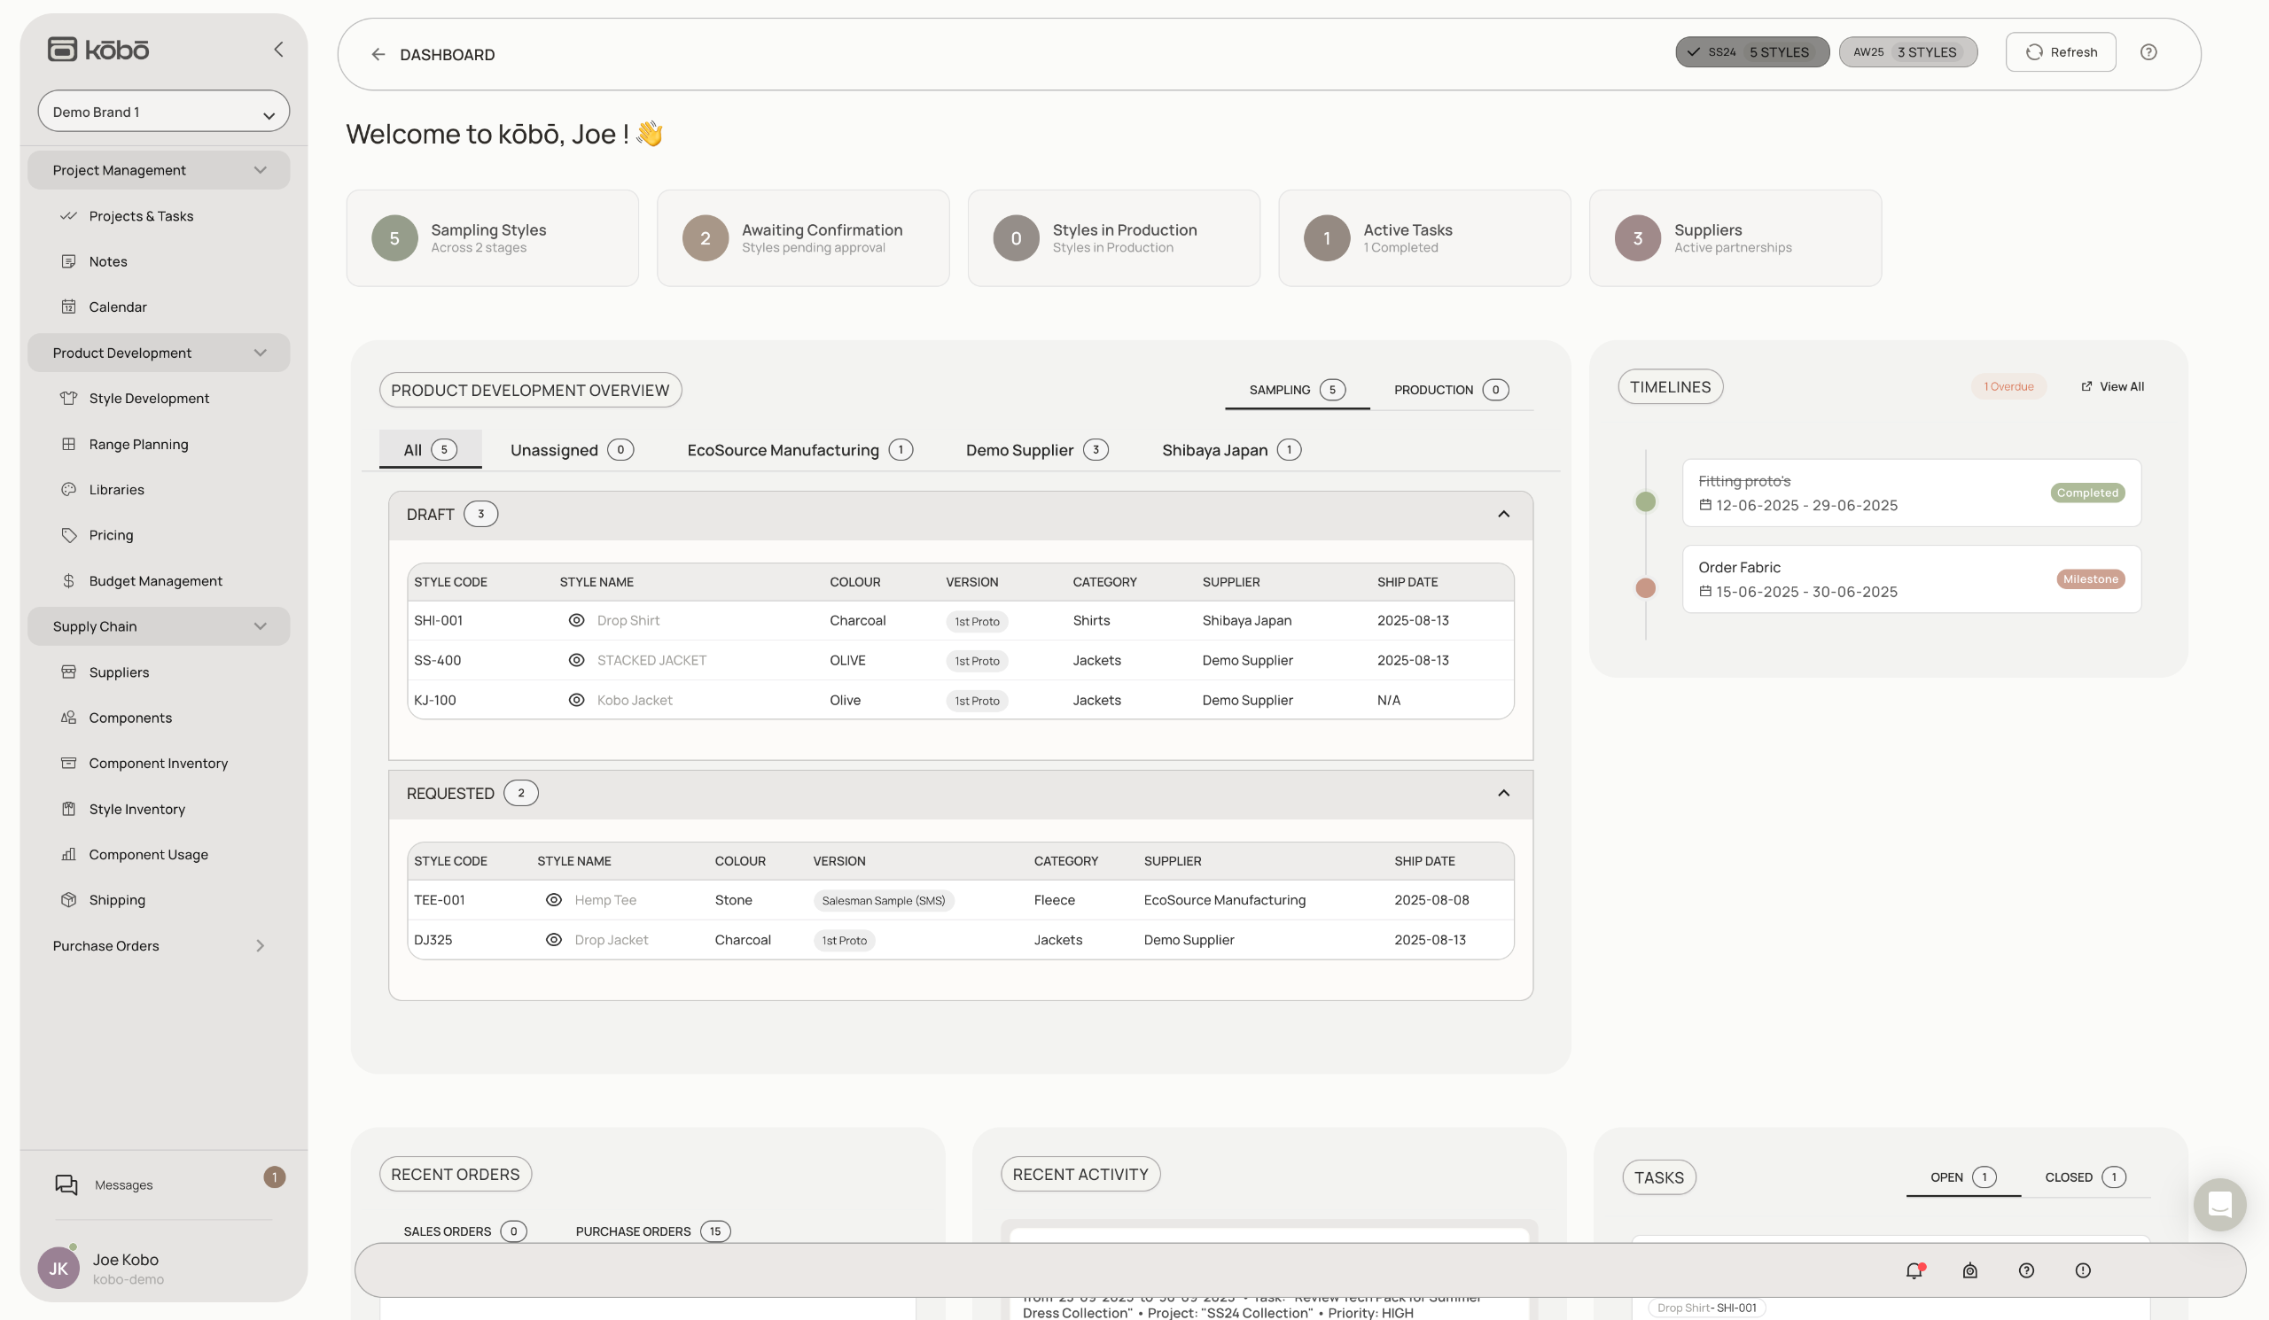Open the Demo Brand 1 dropdown
The width and height of the screenshot is (2269, 1320).
click(164, 112)
